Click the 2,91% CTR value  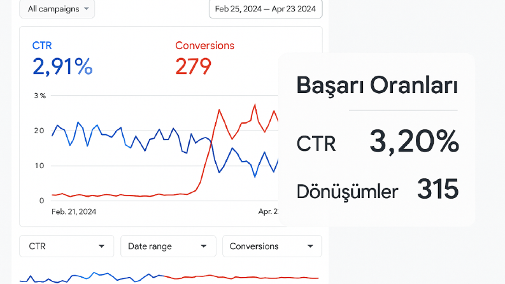pos(62,67)
